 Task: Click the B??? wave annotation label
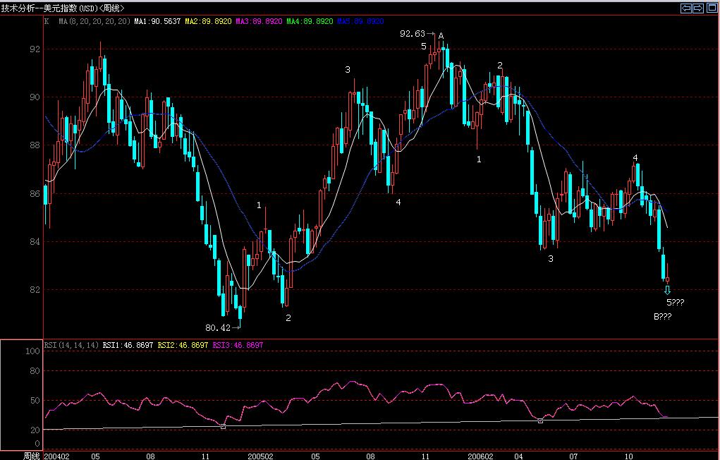point(662,316)
